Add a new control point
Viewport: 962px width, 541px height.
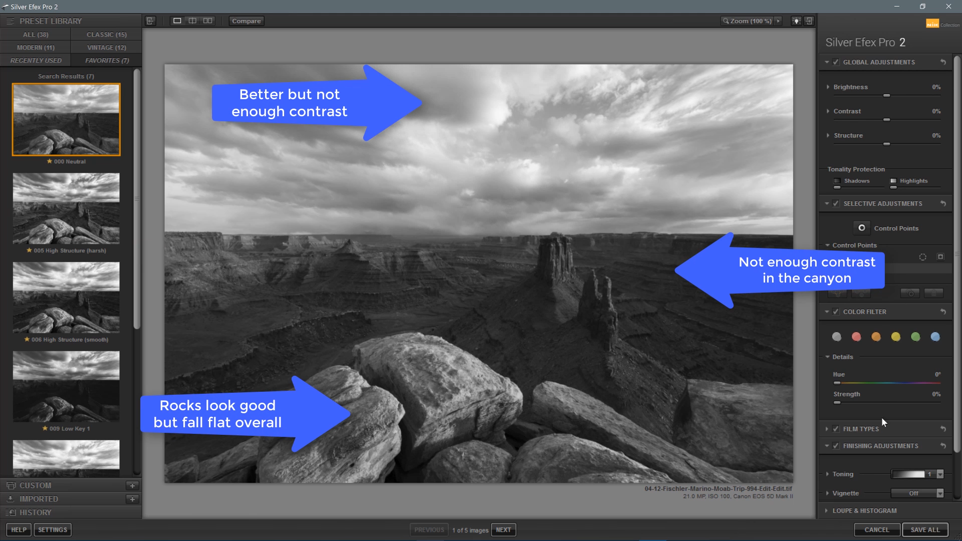click(x=862, y=228)
